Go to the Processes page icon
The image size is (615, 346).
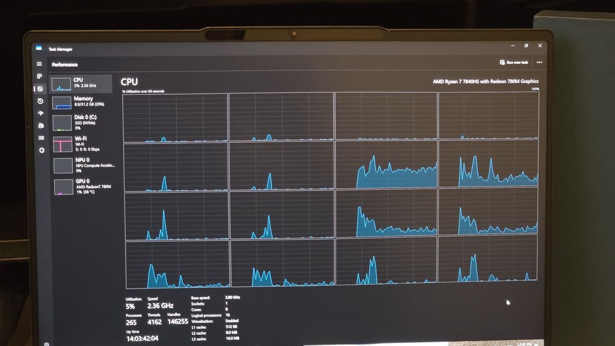[x=39, y=76]
